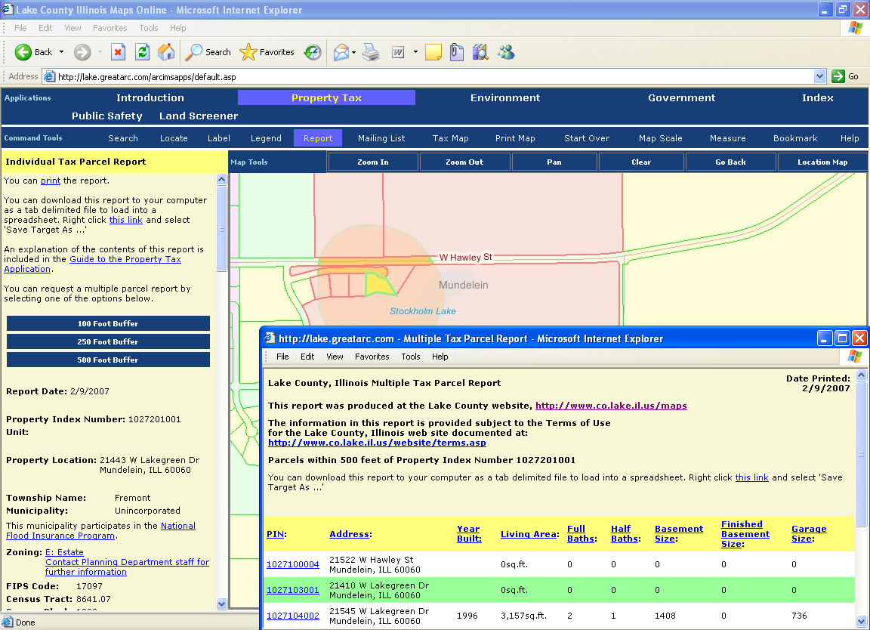Image resolution: width=870 pixels, height=630 pixels.
Task: Click the 250 Foot Buffer button
Action: point(108,341)
